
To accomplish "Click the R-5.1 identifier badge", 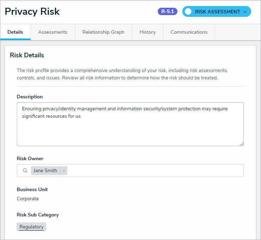I will 168,12.
